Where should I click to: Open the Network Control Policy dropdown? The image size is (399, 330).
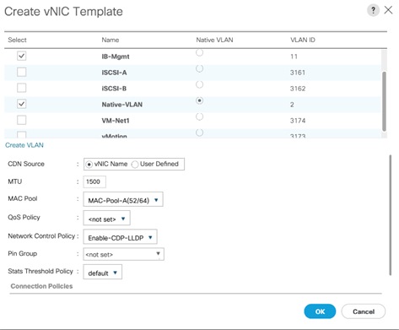click(x=120, y=237)
